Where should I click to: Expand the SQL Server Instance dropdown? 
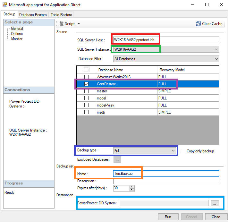(x=216, y=49)
